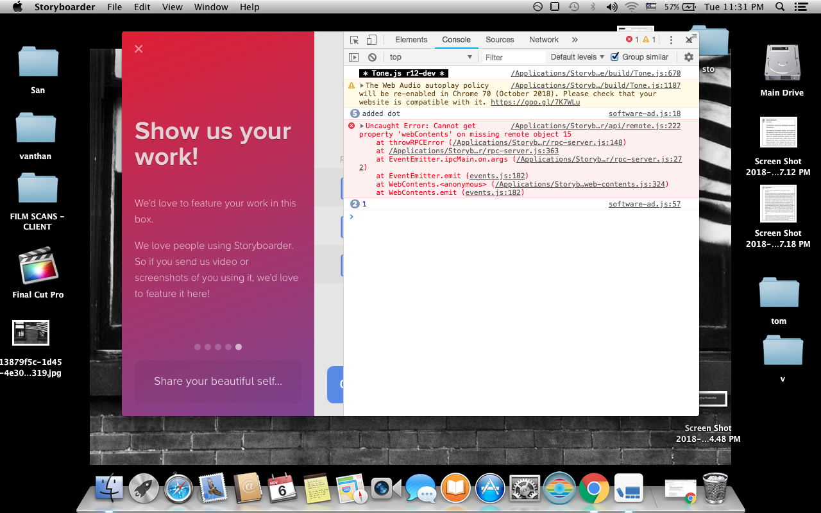The width and height of the screenshot is (821, 513).
Task: Open Finder from the Dock
Action: pyautogui.click(x=109, y=489)
